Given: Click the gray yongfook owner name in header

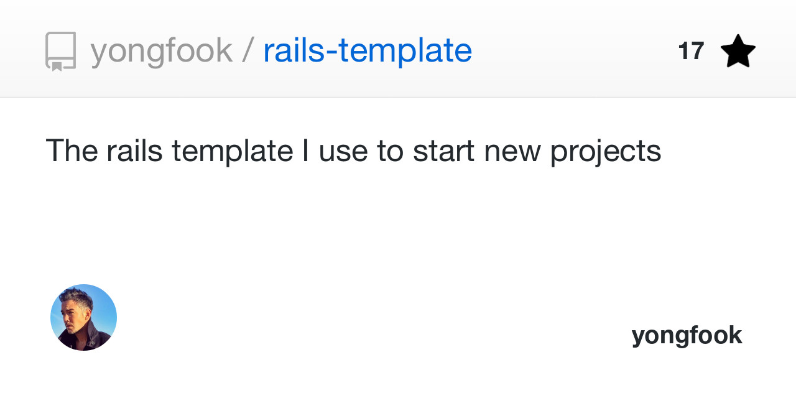Looking at the screenshot, I should (x=161, y=51).
